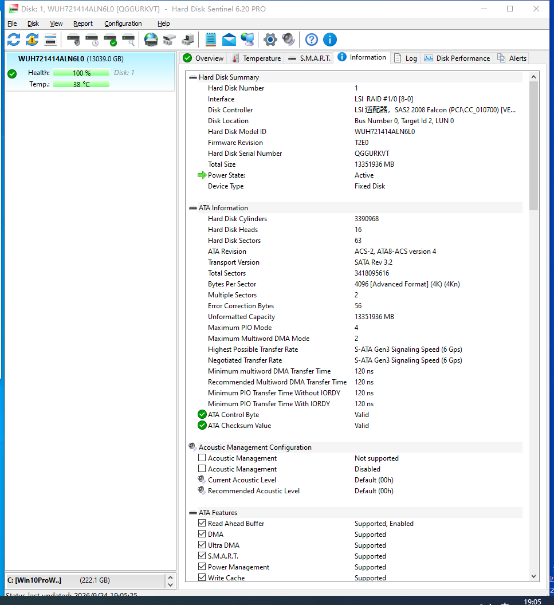The image size is (554, 605).
Task: Switch to the Log tab
Action: [x=406, y=58]
